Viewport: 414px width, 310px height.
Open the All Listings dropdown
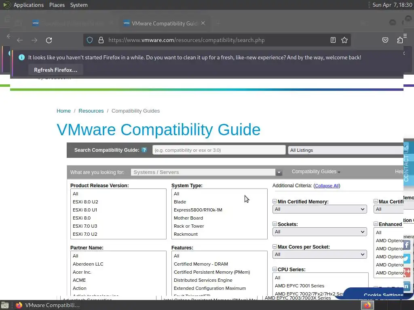346,150
